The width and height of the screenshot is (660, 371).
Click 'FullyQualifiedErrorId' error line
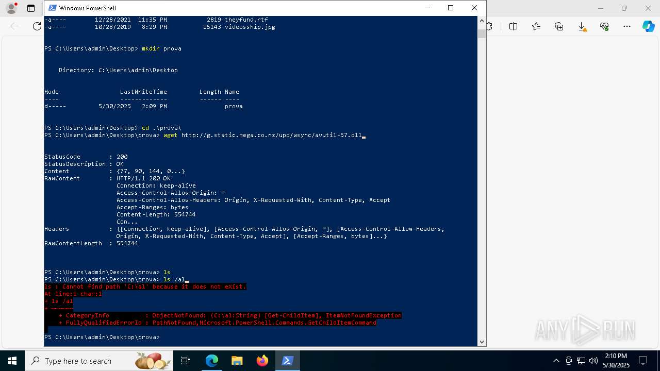coord(218,323)
